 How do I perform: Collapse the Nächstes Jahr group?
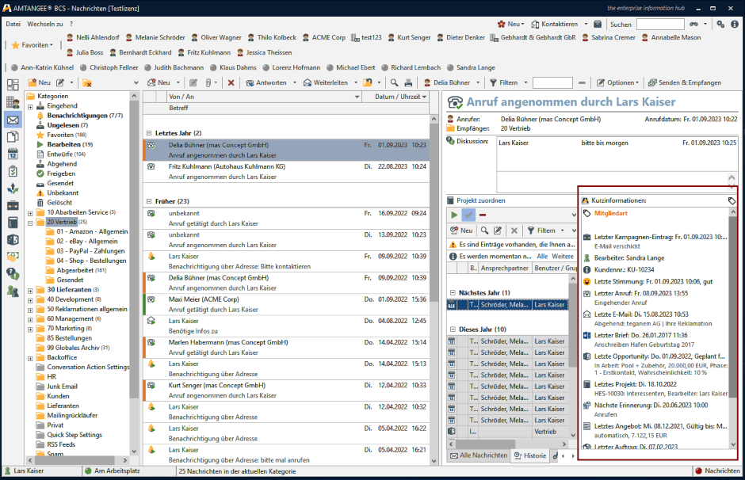click(x=453, y=293)
